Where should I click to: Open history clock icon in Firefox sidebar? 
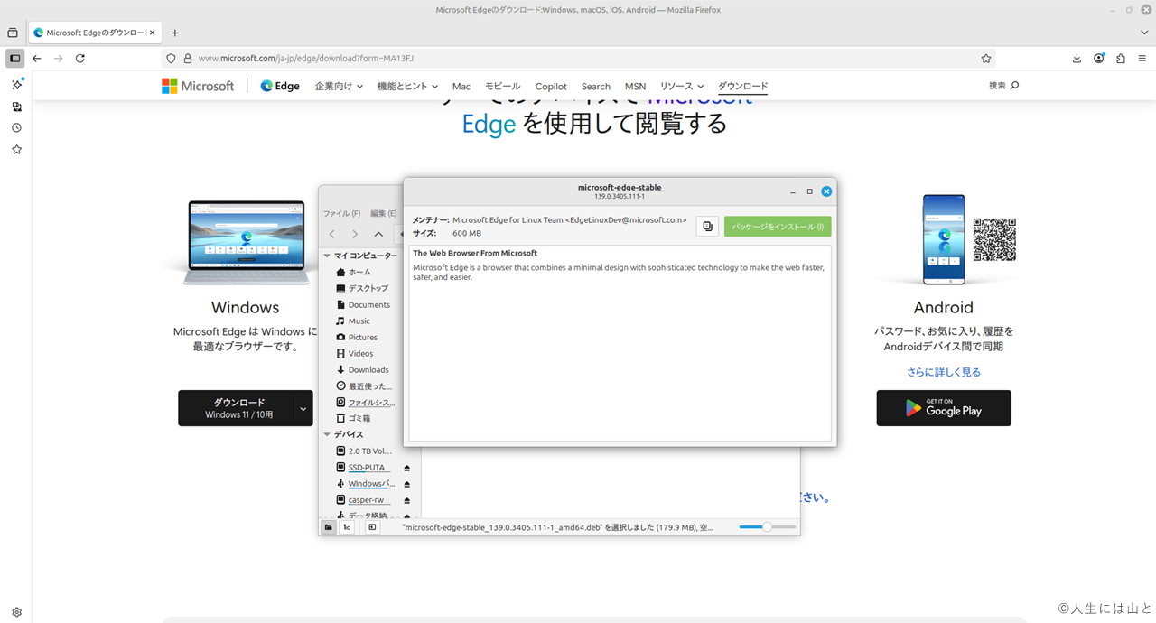point(16,127)
